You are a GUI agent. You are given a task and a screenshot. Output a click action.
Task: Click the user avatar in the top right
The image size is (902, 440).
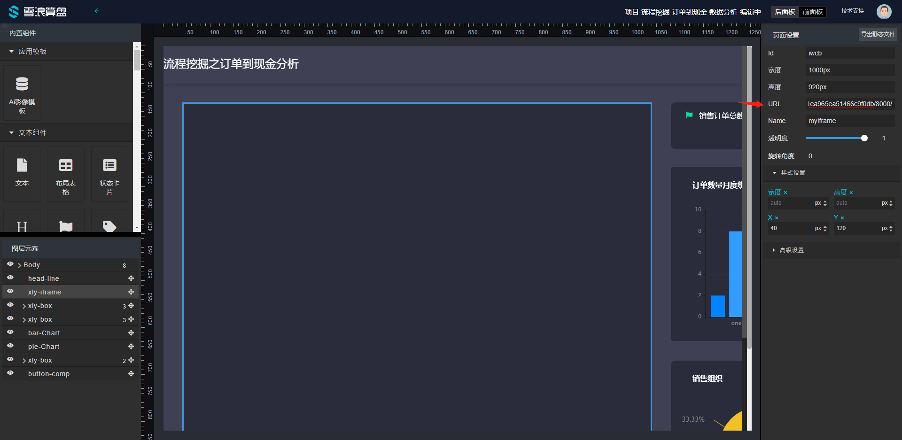(x=884, y=12)
